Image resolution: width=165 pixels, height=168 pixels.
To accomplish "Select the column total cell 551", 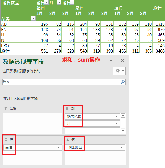I will coord(42,51).
